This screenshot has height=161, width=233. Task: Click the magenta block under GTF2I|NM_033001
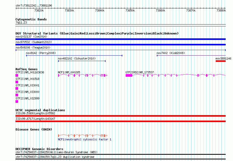(17, 88)
